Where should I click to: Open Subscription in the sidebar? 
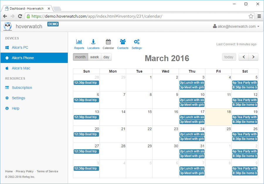coord(22,88)
